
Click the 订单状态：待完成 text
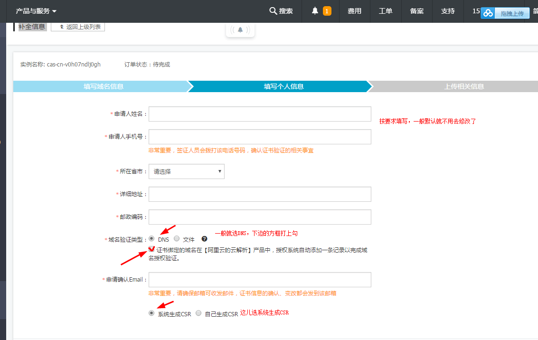[x=147, y=65]
